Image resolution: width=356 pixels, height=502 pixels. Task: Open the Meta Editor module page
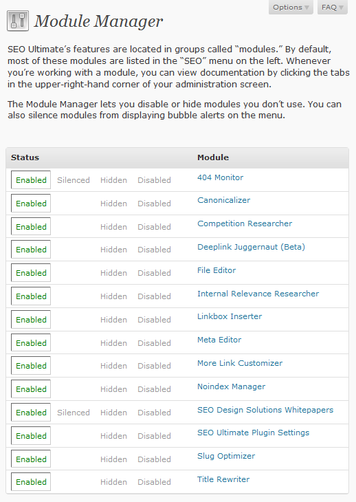219,340
